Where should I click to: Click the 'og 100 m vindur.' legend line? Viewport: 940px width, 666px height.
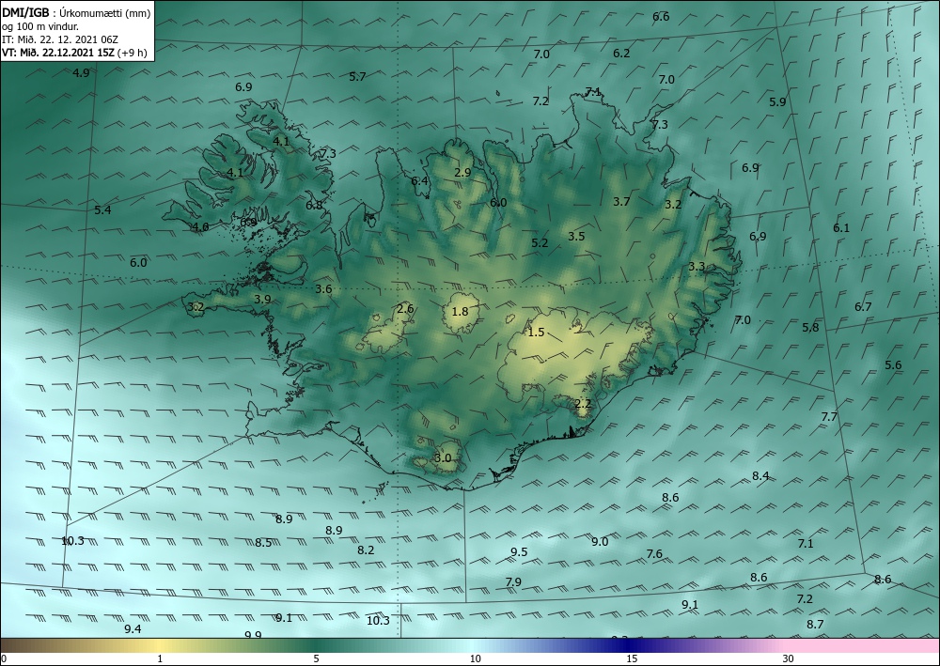coord(40,26)
